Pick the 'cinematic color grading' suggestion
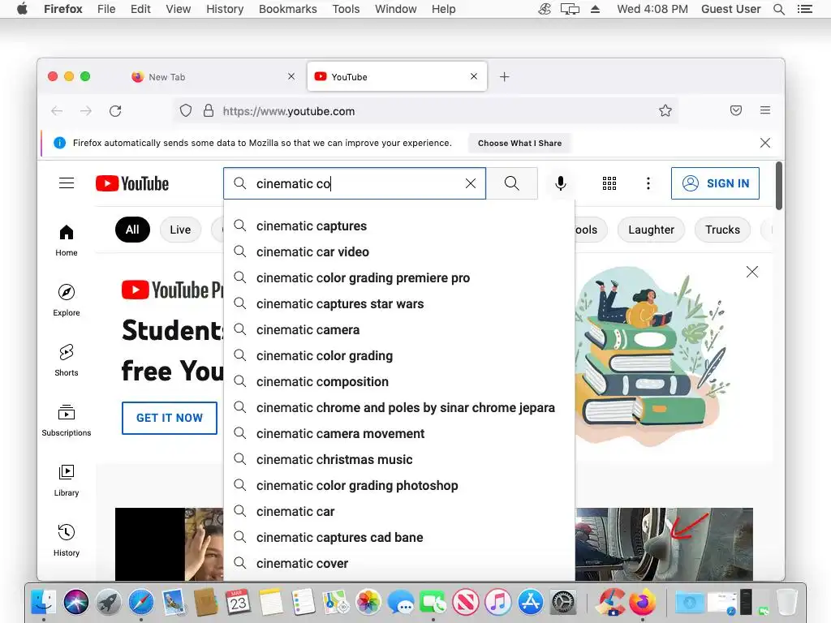Viewport: 831px width, 623px height. pos(399,355)
